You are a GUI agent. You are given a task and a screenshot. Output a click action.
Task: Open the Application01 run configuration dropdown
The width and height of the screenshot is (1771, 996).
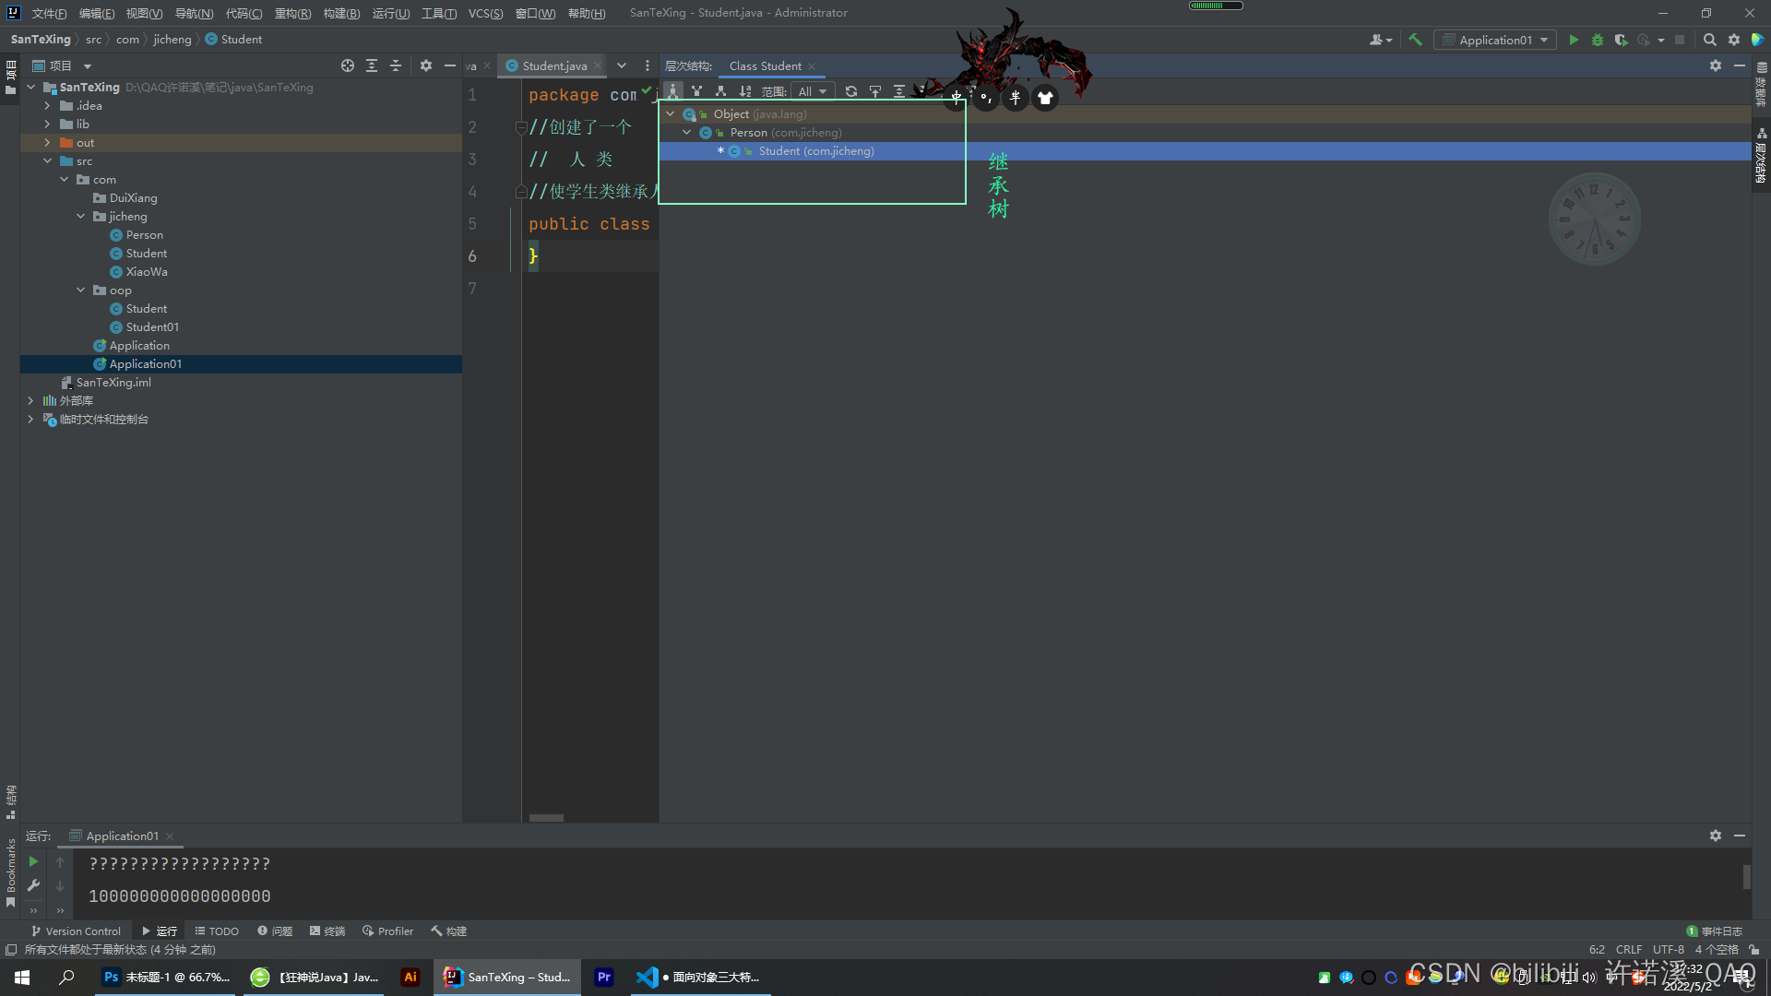tap(1495, 40)
